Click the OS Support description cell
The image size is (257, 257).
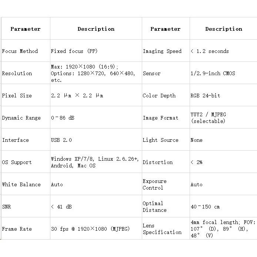(96, 162)
